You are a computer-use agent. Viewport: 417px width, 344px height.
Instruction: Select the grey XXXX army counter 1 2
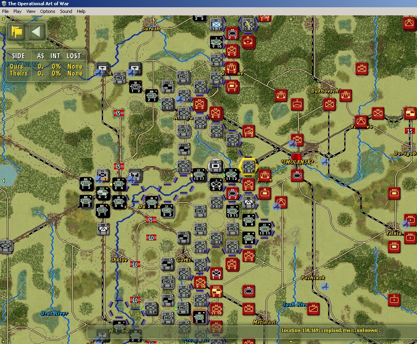tap(184, 149)
